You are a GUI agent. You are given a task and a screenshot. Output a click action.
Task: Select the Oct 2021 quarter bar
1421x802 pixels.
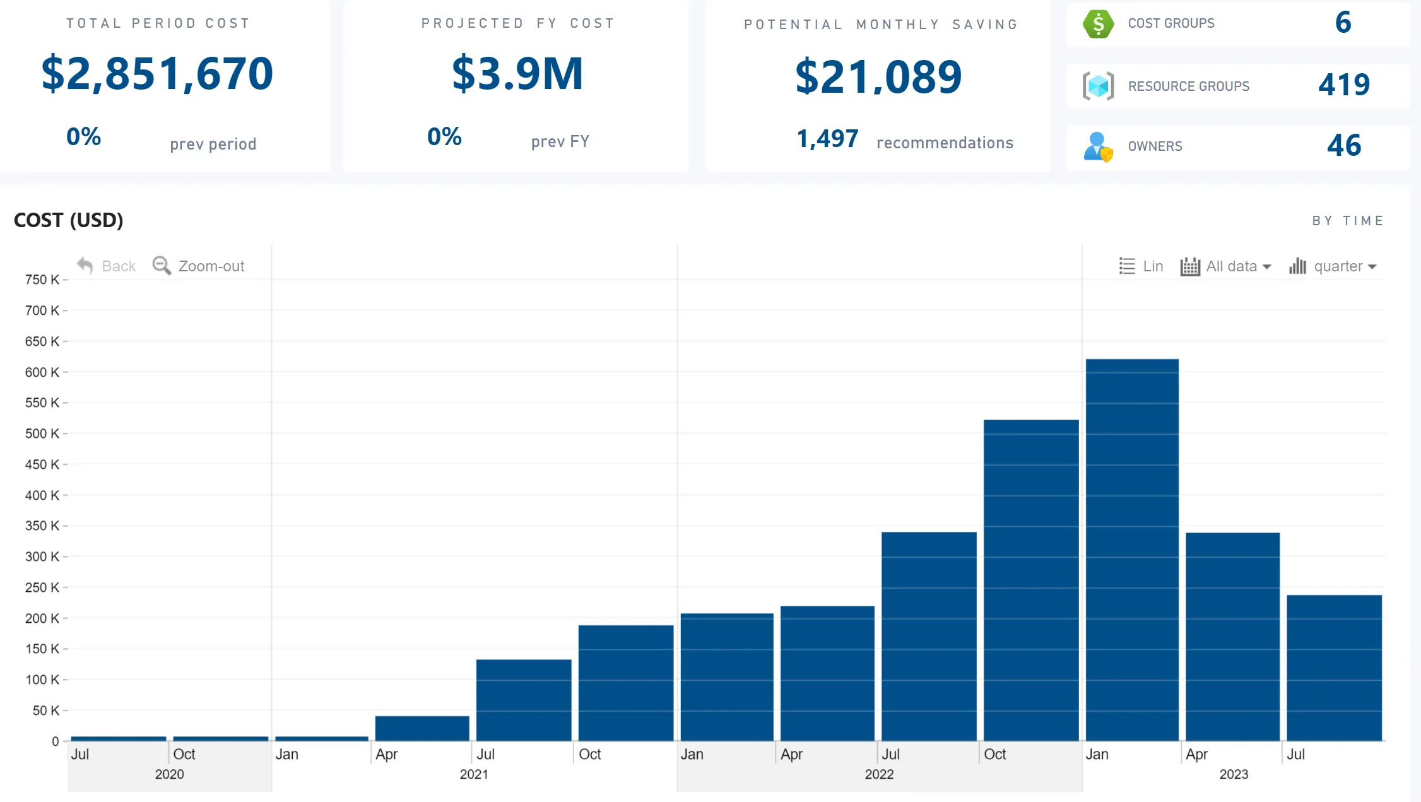coord(626,683)
